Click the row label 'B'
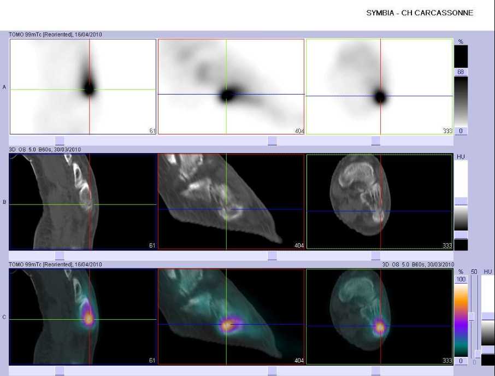The height and width of the screenshot is (376, 495). (4, 202)
